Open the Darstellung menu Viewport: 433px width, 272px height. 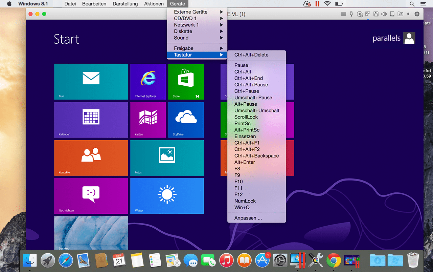click(125, 4)
